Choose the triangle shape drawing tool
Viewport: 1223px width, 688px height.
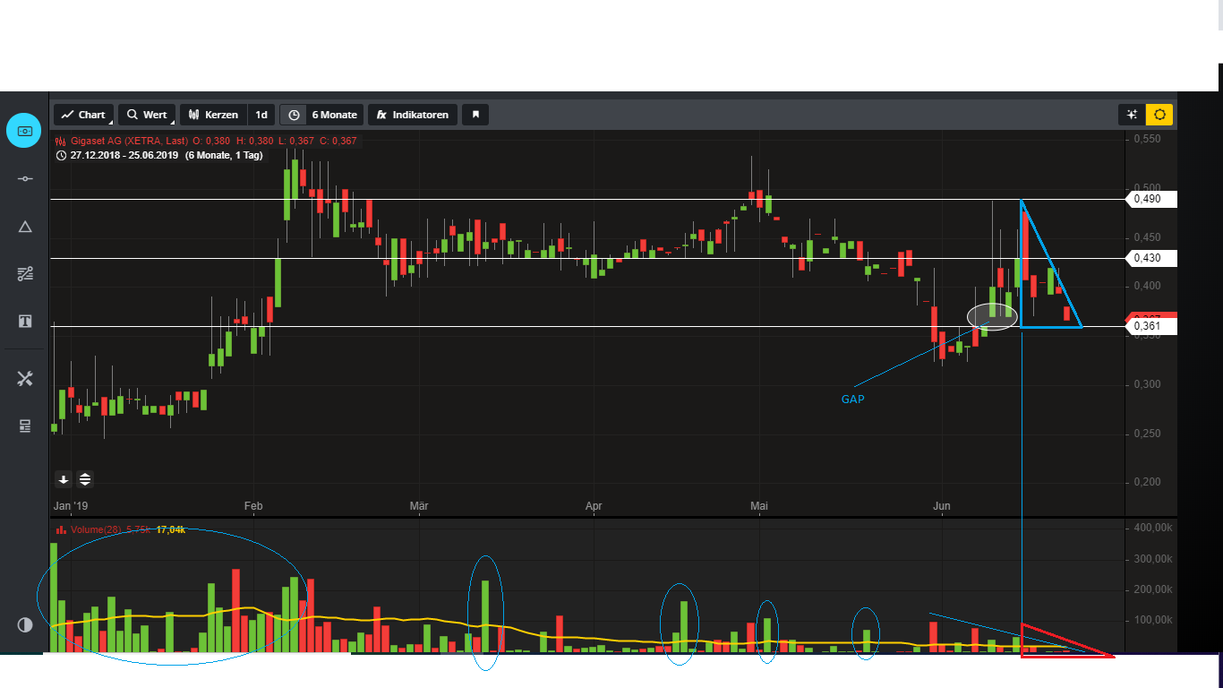tap(25, 227)
